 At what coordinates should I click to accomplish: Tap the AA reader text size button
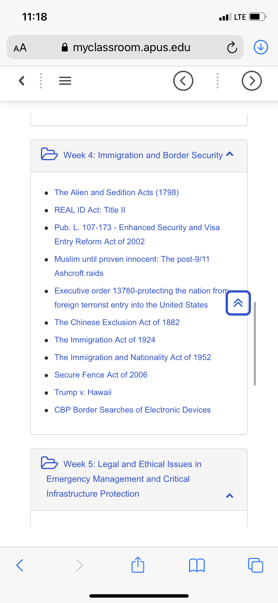tap(20, 47)
